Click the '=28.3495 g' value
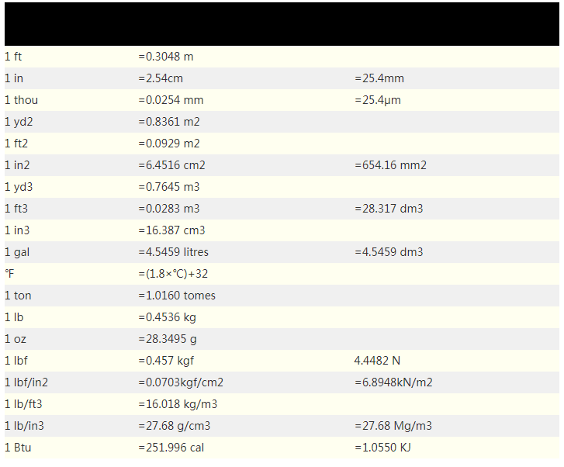This screenshot has height=467, width=564. pos(168,339)
